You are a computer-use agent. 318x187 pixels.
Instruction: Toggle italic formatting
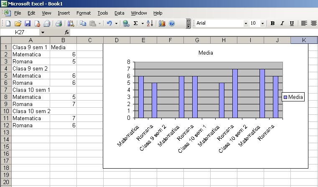282,23
